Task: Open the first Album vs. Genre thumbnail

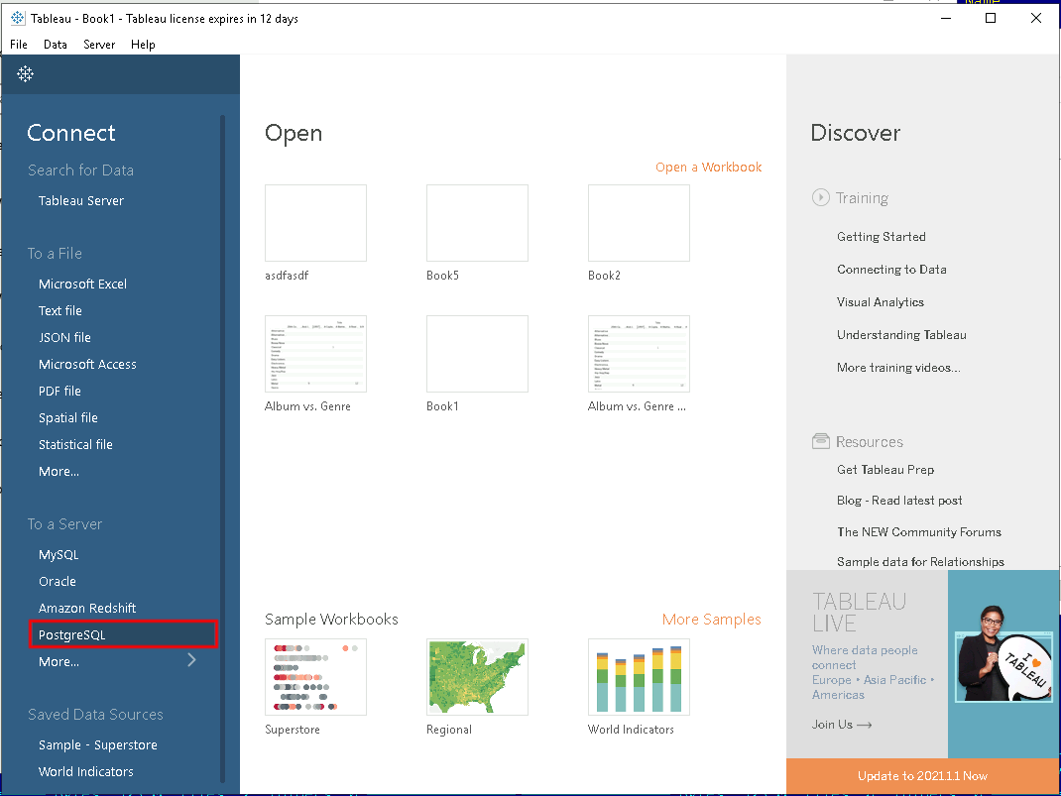Action: click(316, 354)
